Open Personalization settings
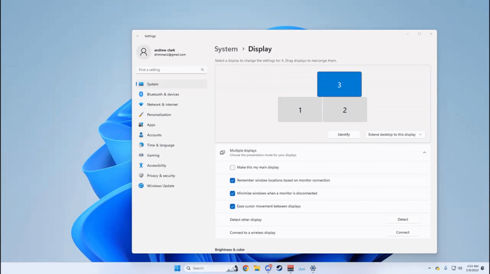490x274 pixels. [171, 114]
